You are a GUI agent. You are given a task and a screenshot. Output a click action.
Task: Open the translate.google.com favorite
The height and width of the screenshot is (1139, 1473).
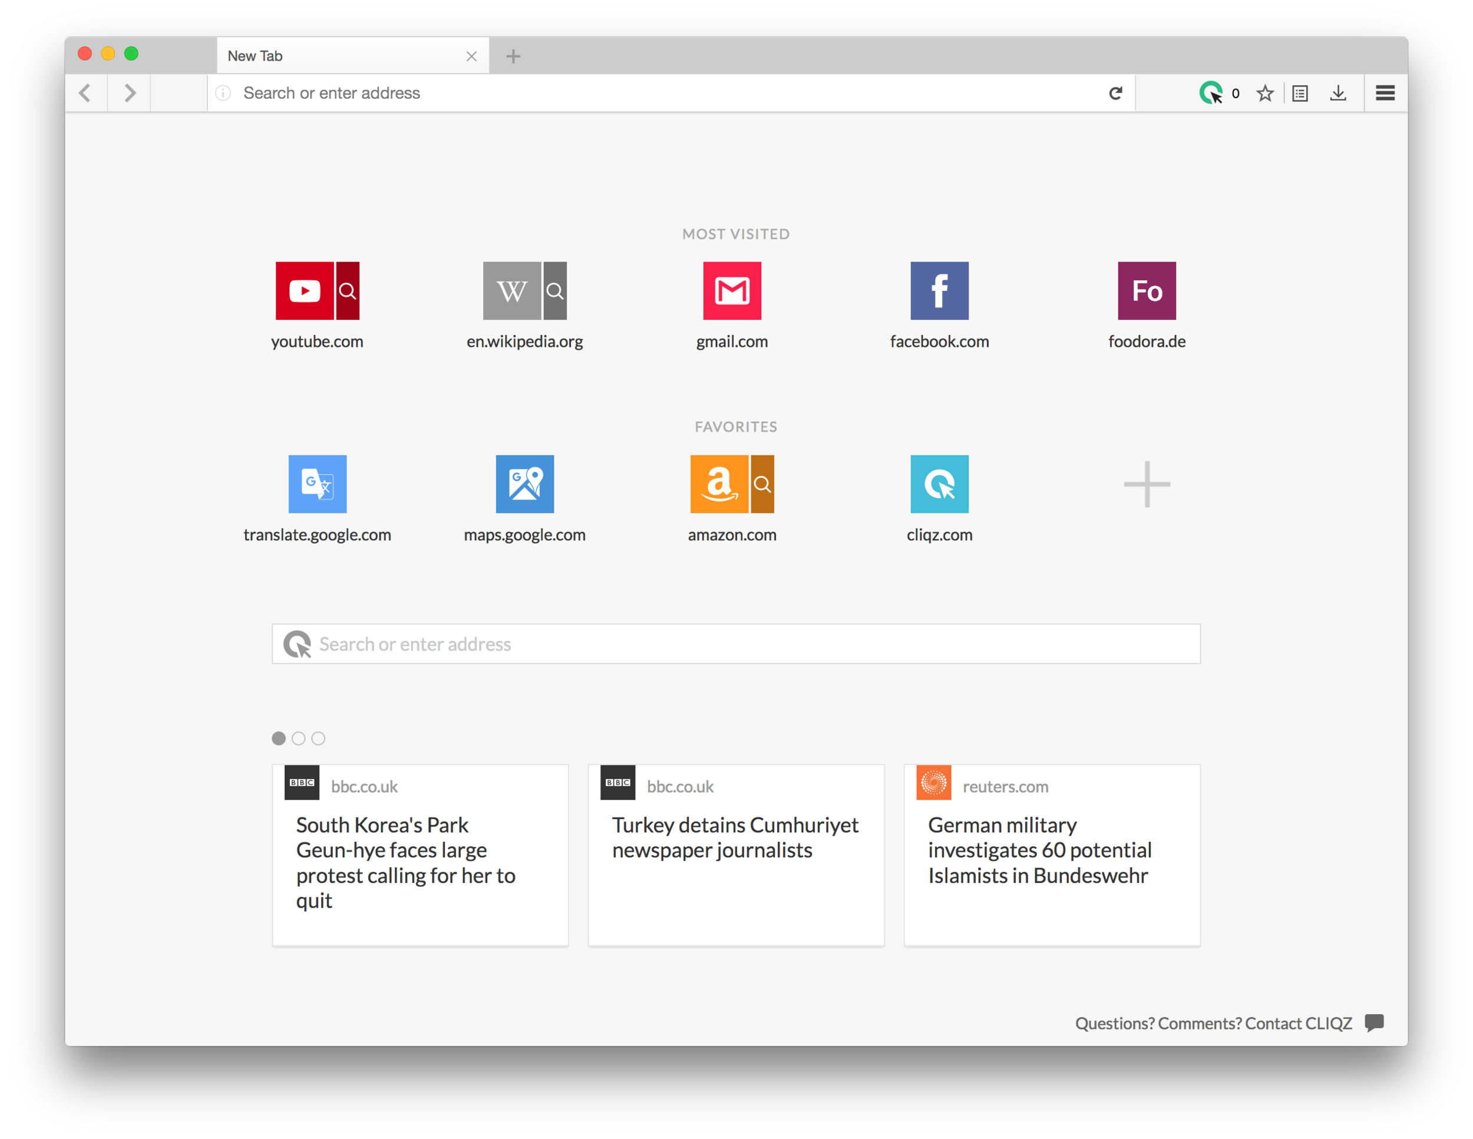tap(317, 484)
